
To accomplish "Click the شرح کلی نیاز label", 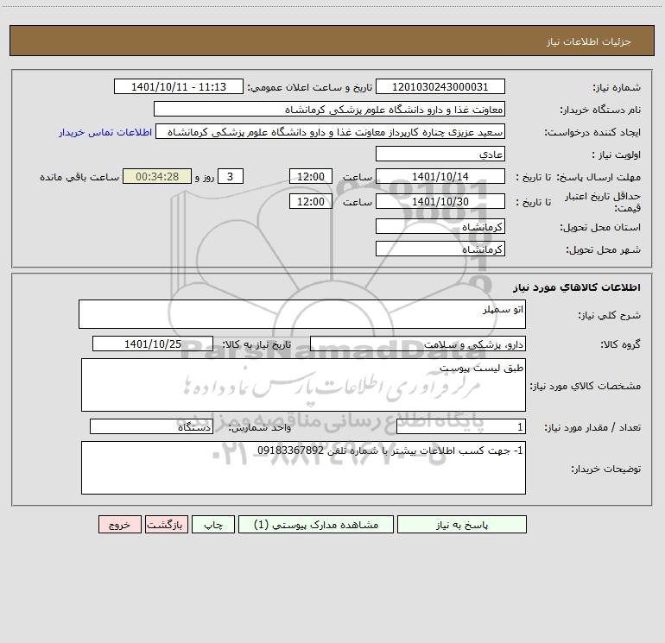I will click(610, 315).
